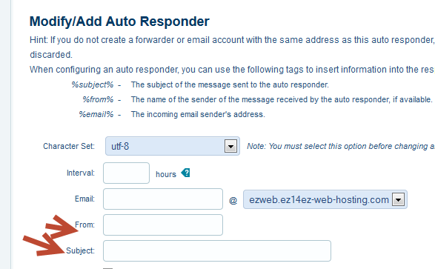This screenshot has width=435, height=269.
Task: Click the %from% tag text
Action: point(98,99)
